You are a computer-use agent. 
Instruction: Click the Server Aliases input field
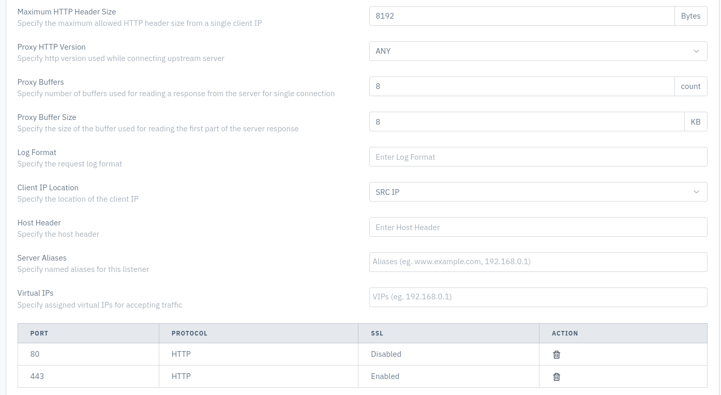click(x=538, y=262)
